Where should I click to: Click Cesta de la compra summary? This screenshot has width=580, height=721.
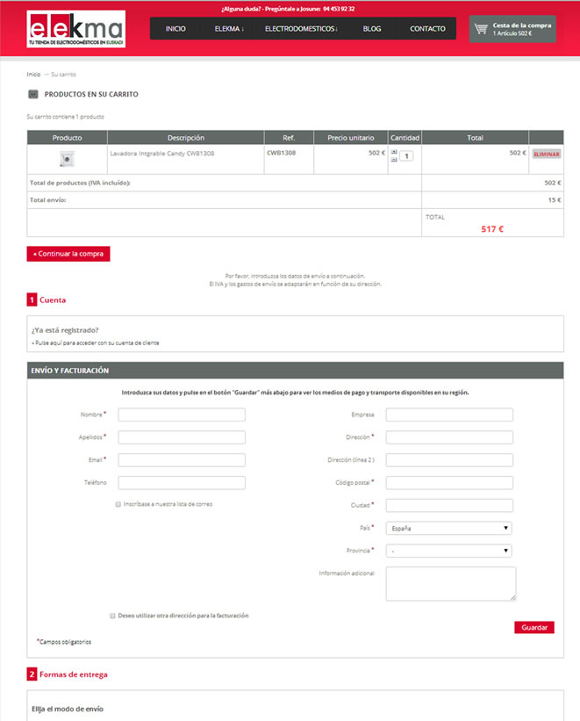click(x=512, y=29)
